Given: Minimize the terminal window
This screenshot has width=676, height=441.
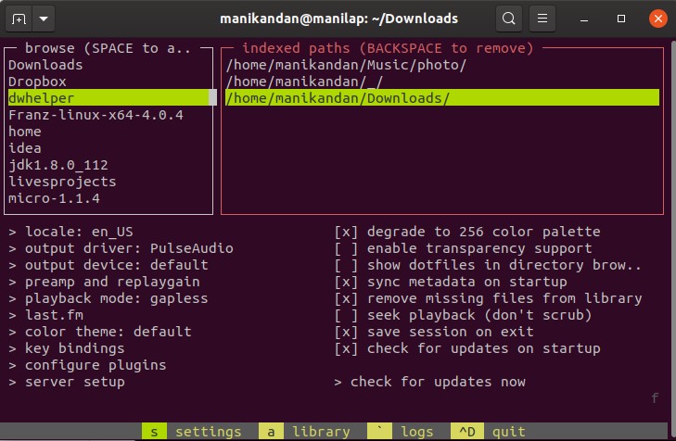Looking at the screenshot, I should (x=584, y=19).
